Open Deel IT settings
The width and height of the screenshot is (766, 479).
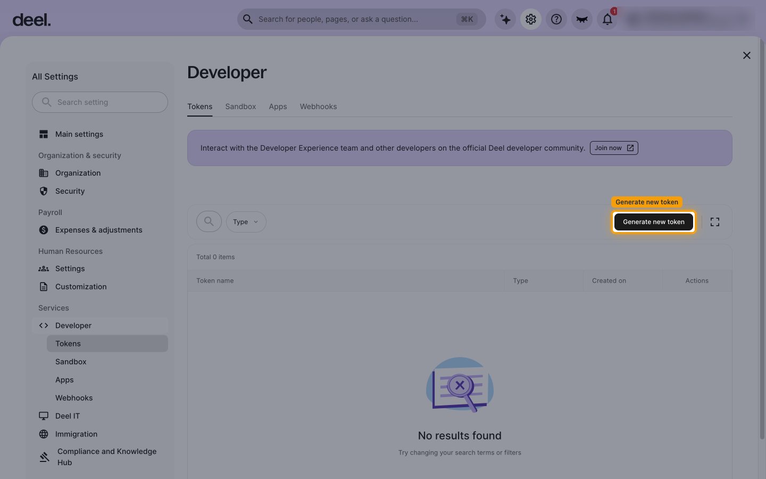tap(100, 416)
